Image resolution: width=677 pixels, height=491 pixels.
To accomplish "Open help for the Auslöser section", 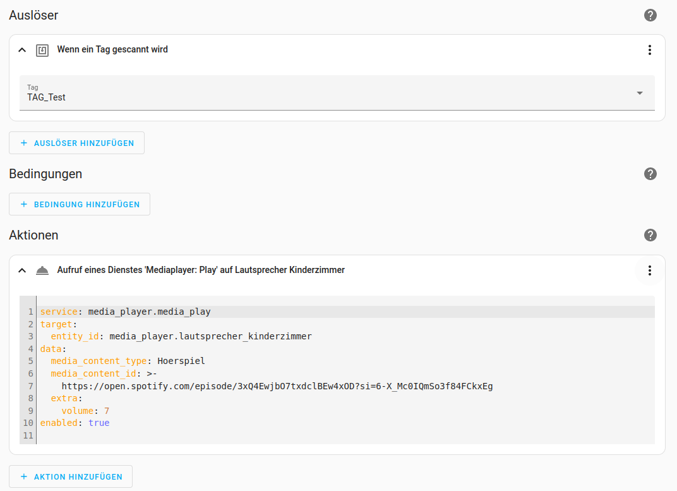I will (650, 15).
